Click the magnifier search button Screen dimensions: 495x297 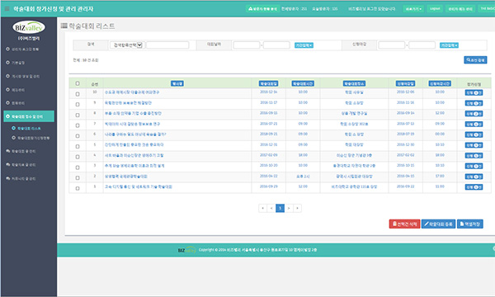(x=475, y=60)
